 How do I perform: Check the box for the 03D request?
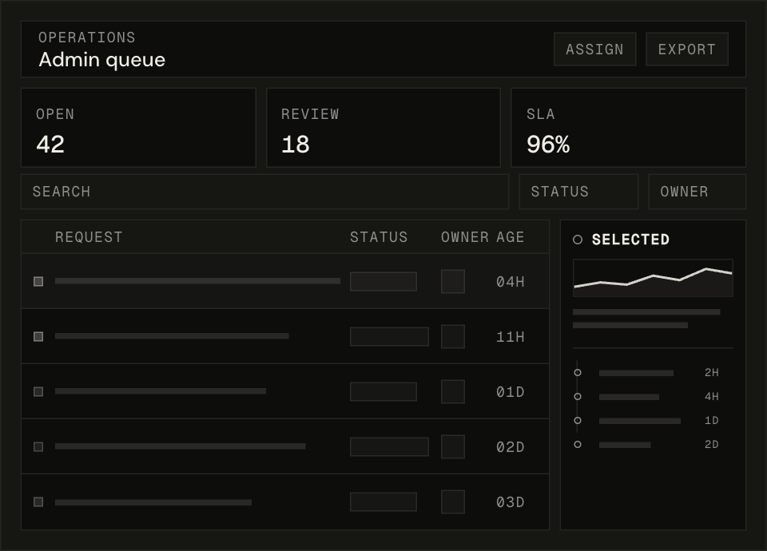click(x=38, y=501)
